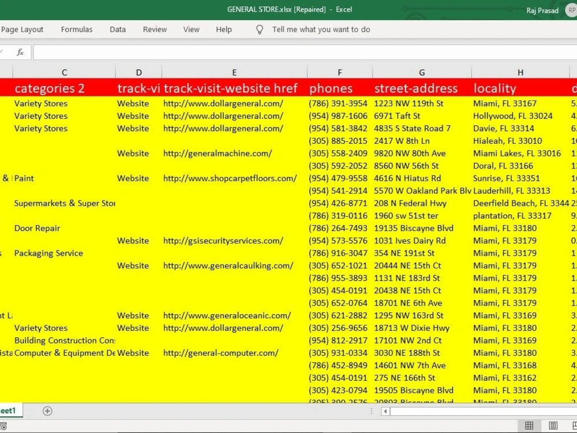Open http://www.generalcaulking.com/ link cell
Image resolution: width=577 pixels, height=433 pixels.
click(x=234, y=266)
